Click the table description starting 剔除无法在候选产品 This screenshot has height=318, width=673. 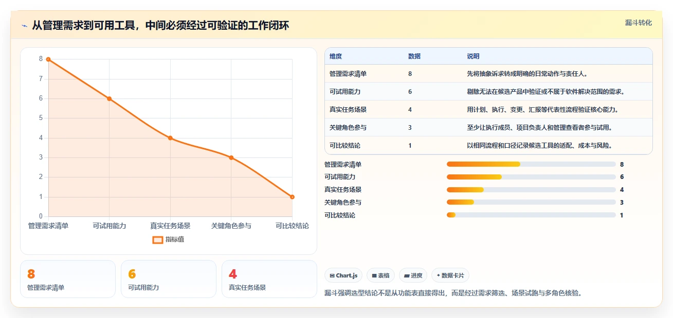545,92
